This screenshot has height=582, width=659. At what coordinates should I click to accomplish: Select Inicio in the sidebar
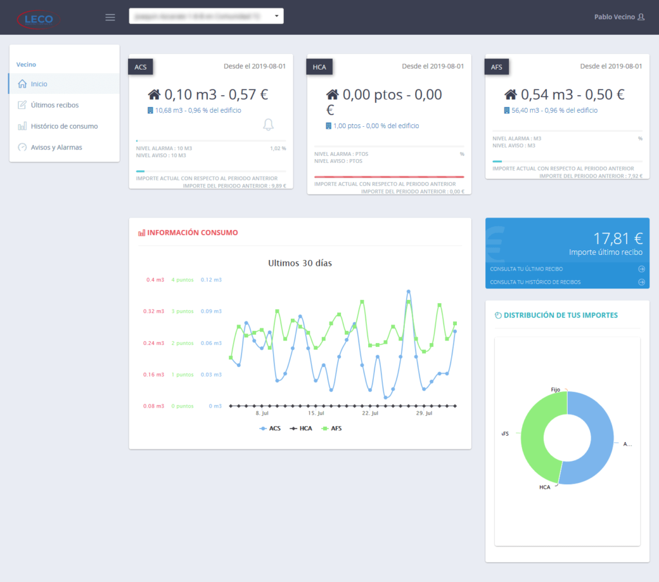(39, 84)
